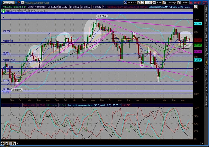Open the Dashboard side tab
209x147 pixels.
[x=206, y=75]
